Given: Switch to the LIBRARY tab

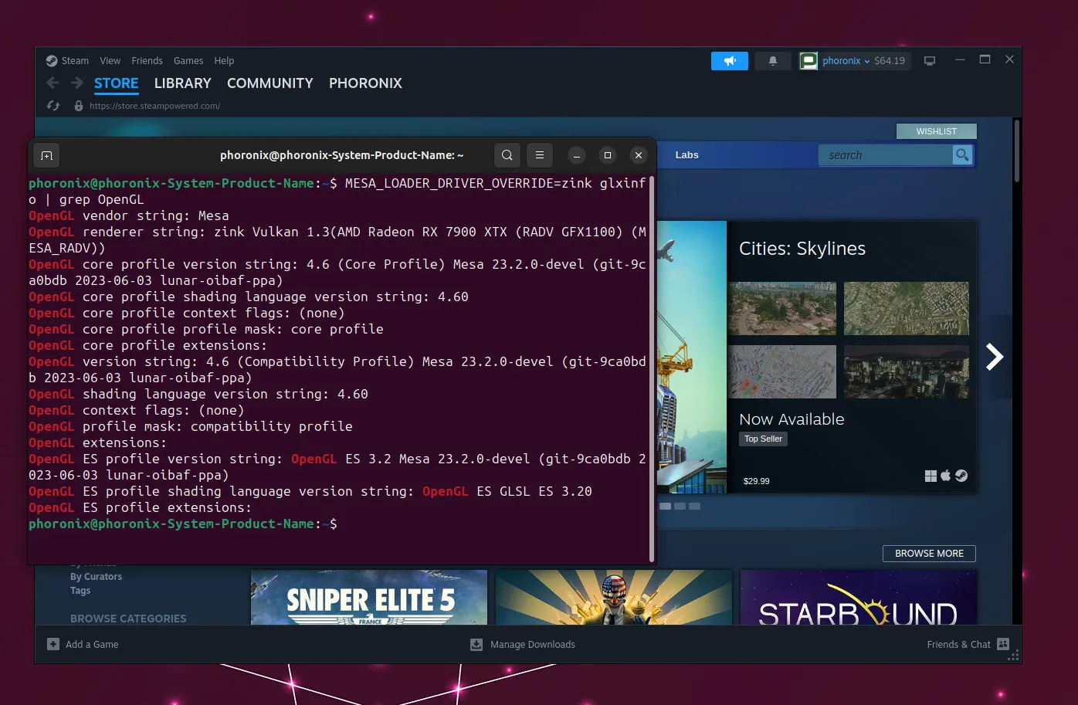Looking at the screenshot, I should [x=182, y=83].
